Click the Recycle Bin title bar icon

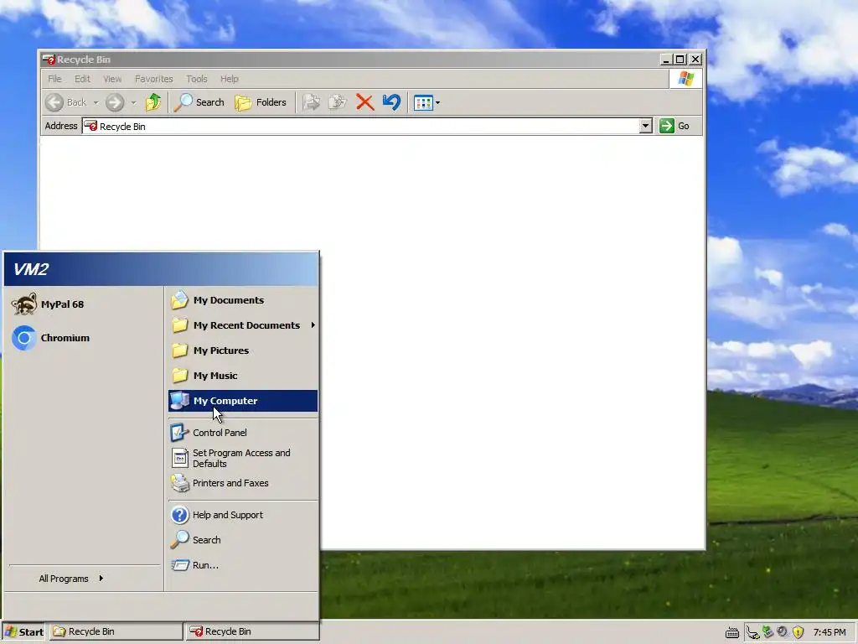click(x=49, y=60)
